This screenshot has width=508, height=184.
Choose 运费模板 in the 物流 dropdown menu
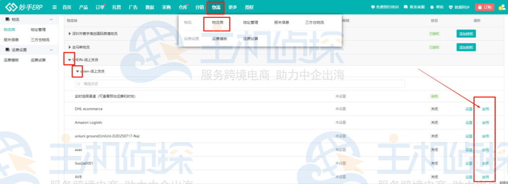pyautogui.click(x=220, y=39)
